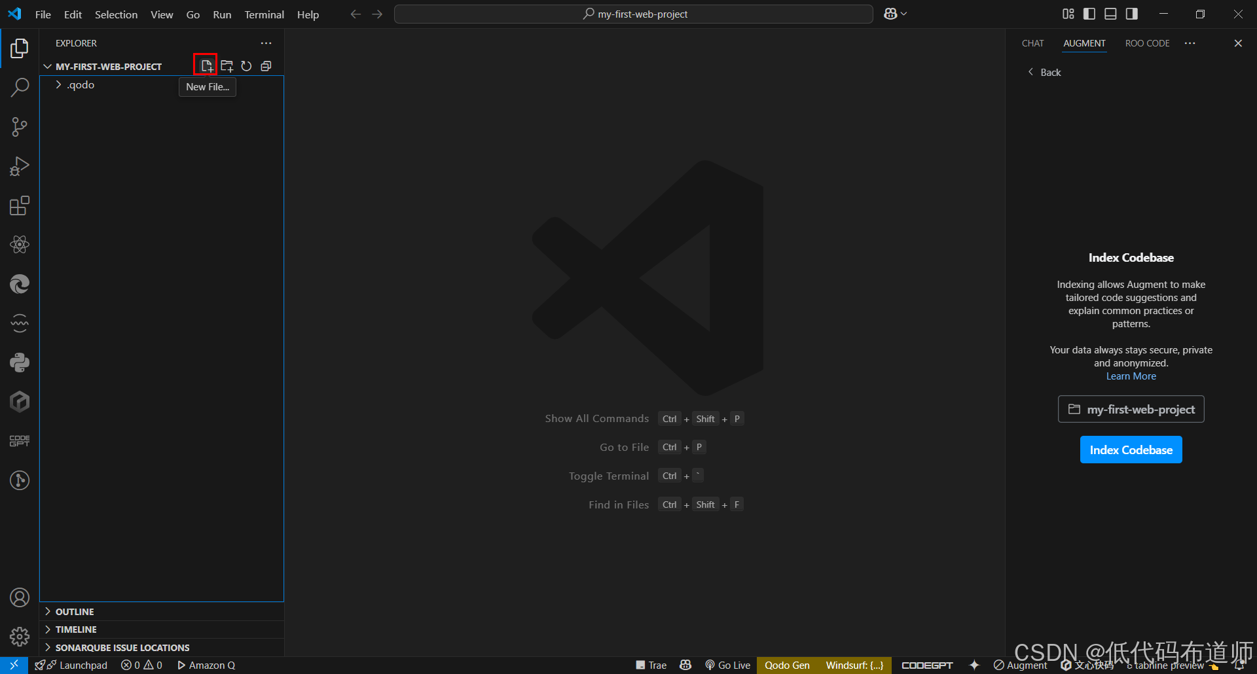1257x674 pixels.
Task: Open the hexagon cube extension icon in activity bar
Action: point(20,402)
